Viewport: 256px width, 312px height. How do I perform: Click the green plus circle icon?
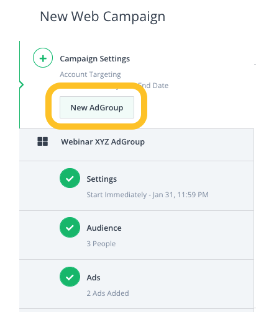[x=43, y=58]
